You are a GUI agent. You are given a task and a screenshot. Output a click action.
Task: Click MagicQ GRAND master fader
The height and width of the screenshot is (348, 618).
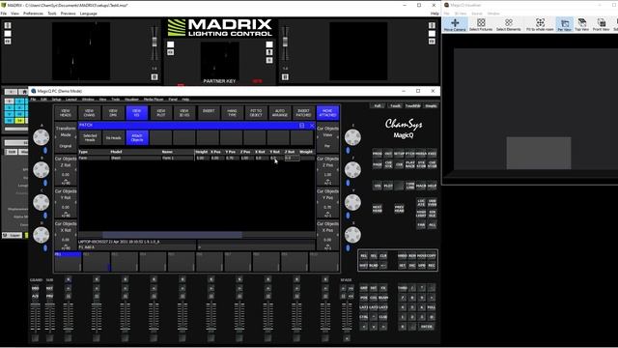pyautogui.click(x=35, y=318)
